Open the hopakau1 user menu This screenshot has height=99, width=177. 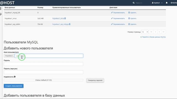pos(157,3)
